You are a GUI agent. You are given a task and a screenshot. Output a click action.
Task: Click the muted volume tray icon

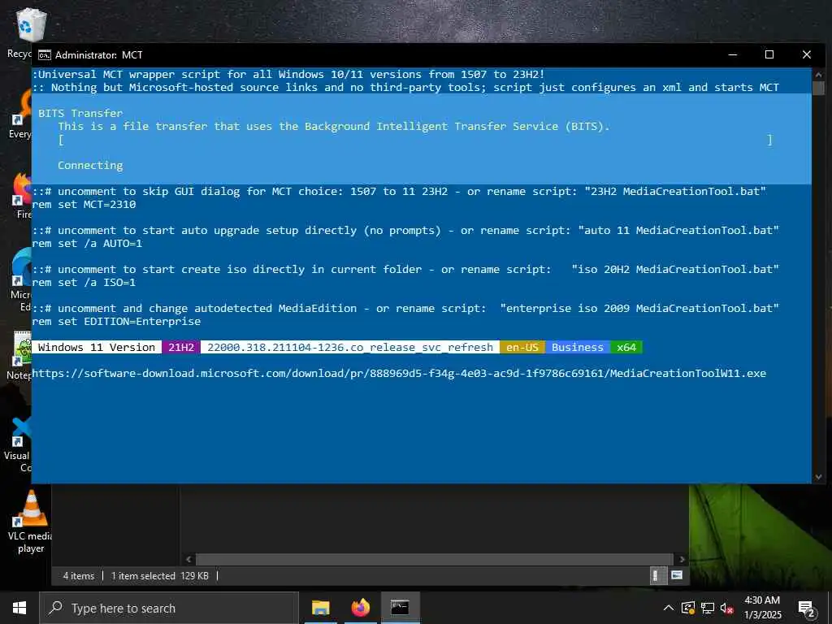pos(727,608)
